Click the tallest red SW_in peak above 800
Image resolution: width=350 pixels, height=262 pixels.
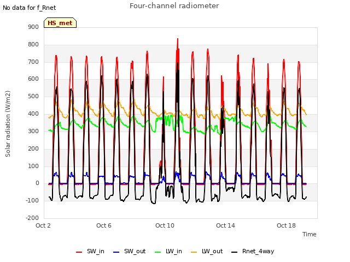(x=178, y=39)
